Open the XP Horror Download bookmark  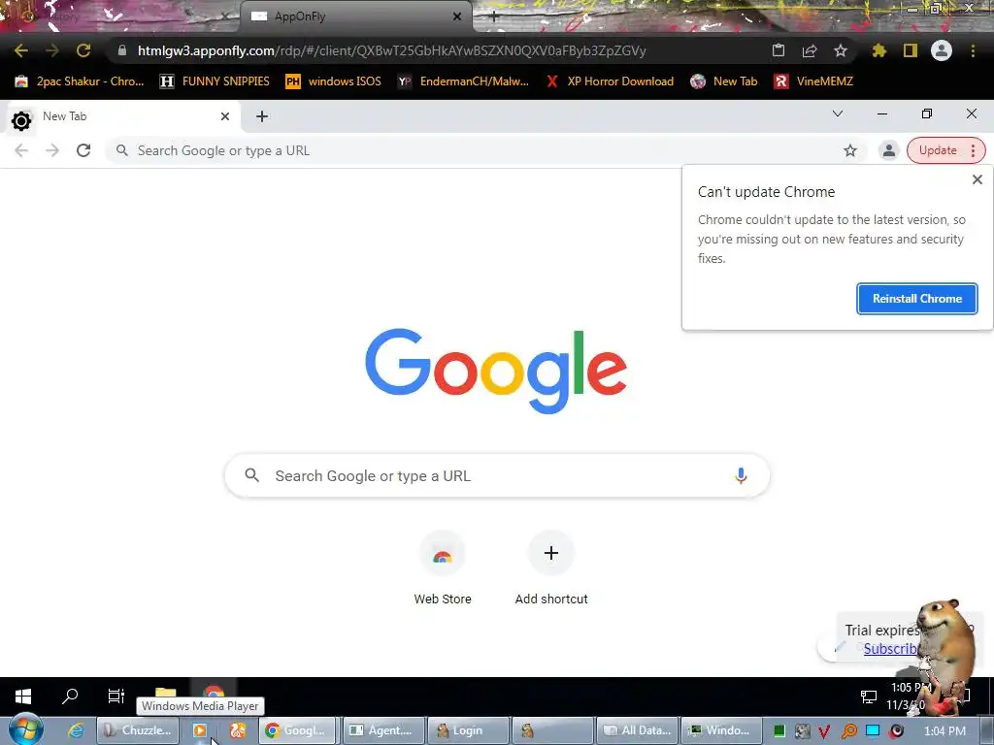click(x=610, y=81)
